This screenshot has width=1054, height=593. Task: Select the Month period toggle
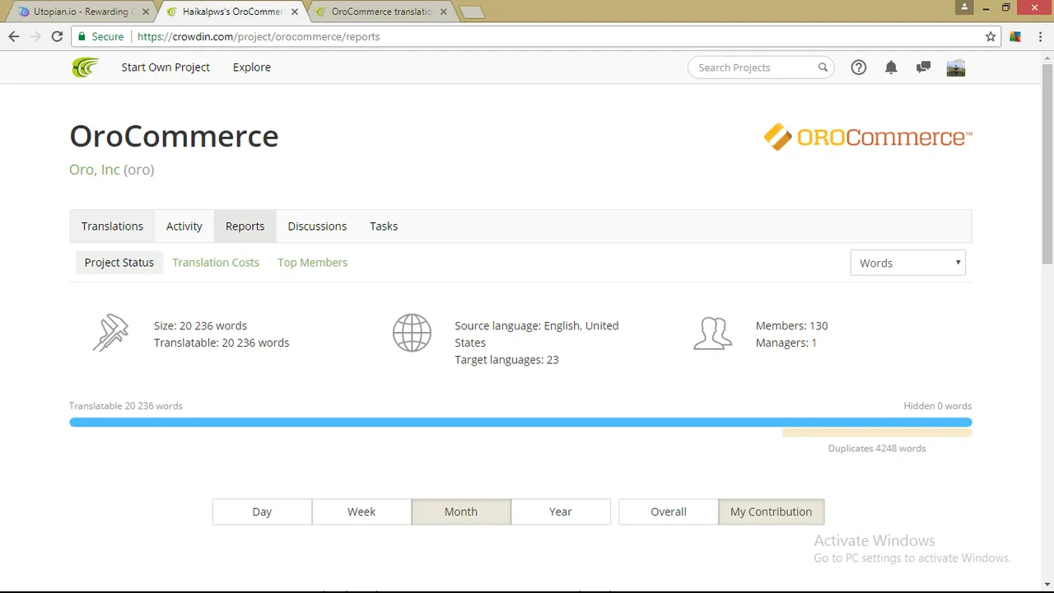(x=461, y=511)
